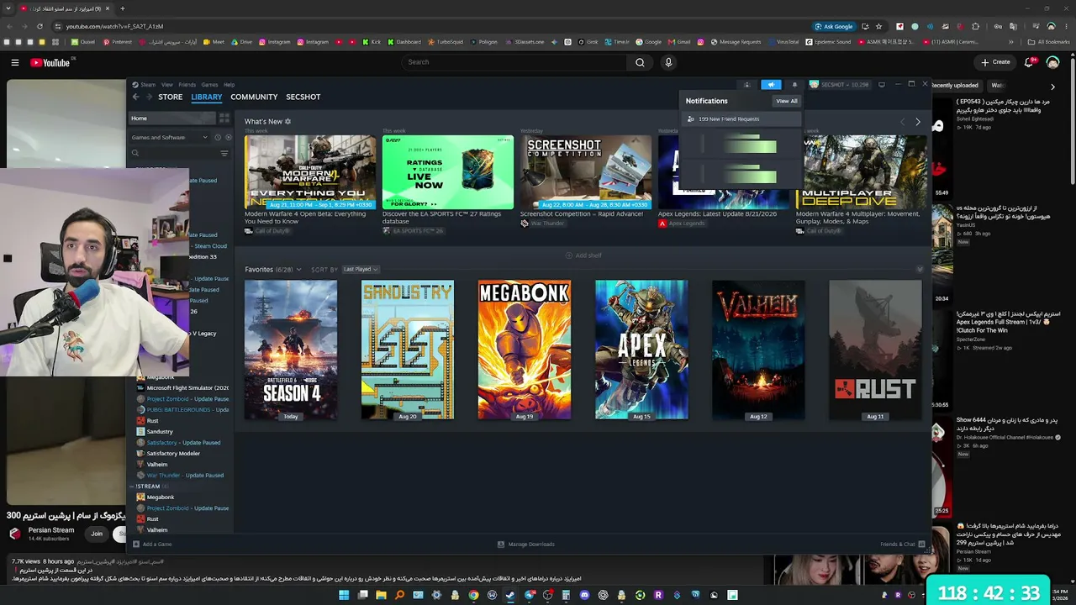Click the YouTube Create button
Image resolution: width=1076 pixels, height=605 pixels.
(995, 62)
